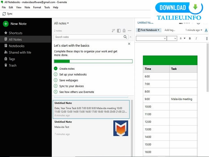Click the search magnifier icon
209x157 pixels.
tap(125, 37)
